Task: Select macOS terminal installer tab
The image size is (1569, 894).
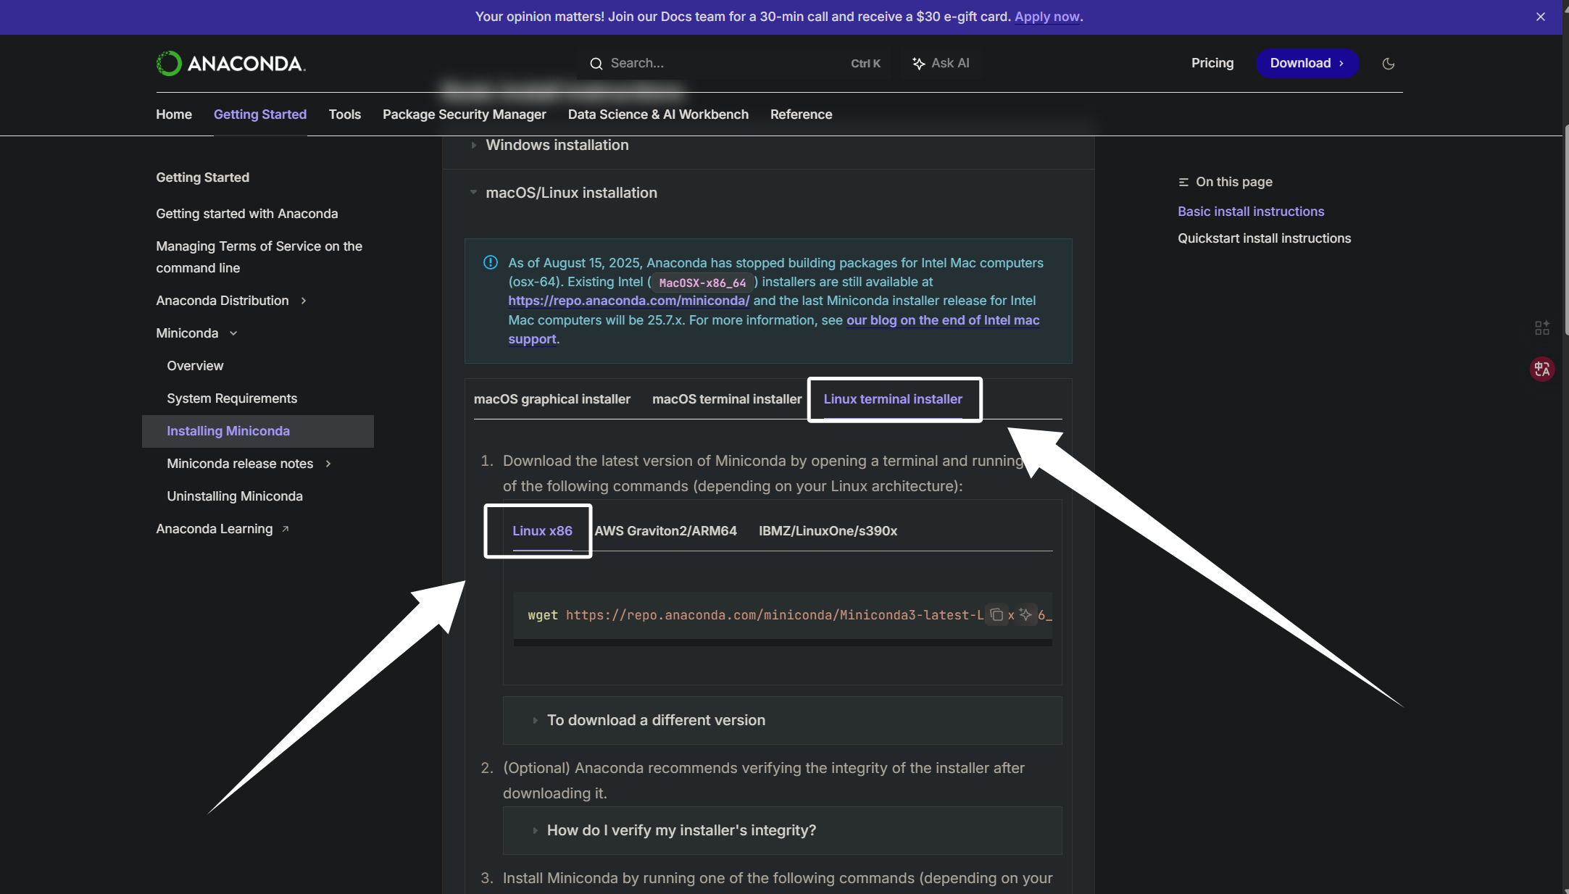Action: pyautogui.click(x=727, y=399)
